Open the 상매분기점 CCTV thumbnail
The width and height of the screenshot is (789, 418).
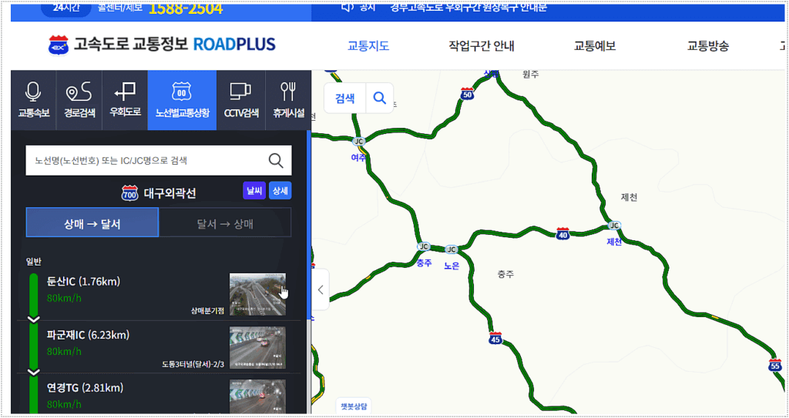pos(257,294)
